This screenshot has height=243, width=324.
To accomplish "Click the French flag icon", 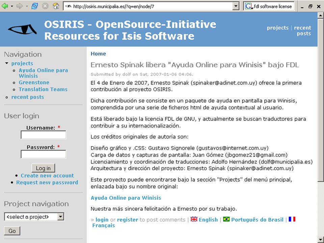I will point(292,219).
